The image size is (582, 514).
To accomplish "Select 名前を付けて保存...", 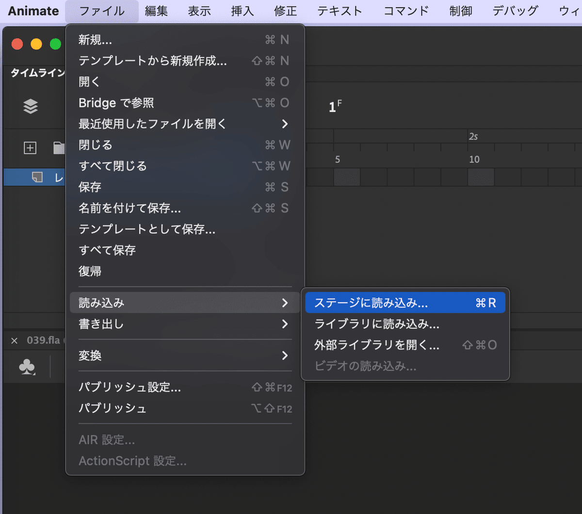I will pos(185,208).
